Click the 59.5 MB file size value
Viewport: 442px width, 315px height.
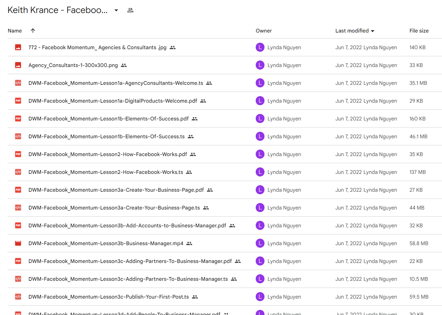419,297
